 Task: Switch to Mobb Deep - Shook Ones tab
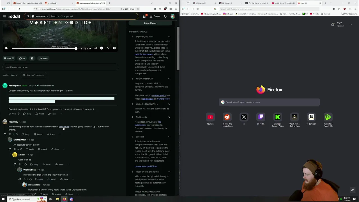(x=282, y=3)
